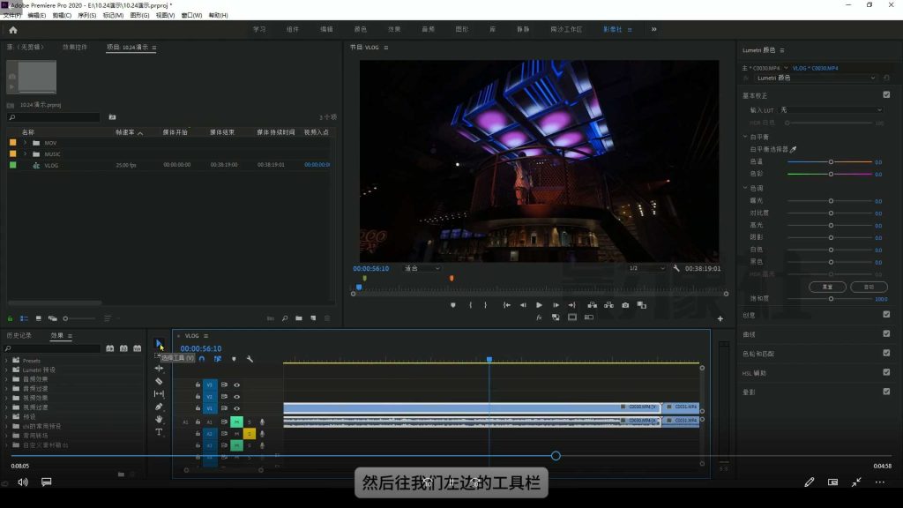This screenshot has width=903, height=508.
Task: Click the Lift button in Program Monitor
Action: [592, 305]
